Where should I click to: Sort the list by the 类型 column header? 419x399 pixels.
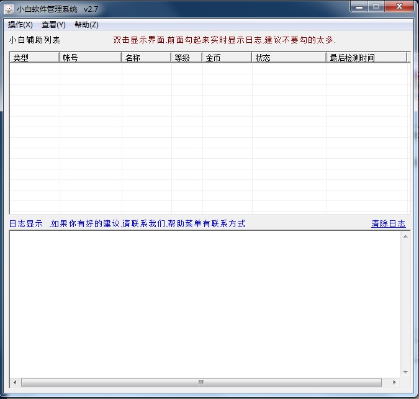(34, 58)
